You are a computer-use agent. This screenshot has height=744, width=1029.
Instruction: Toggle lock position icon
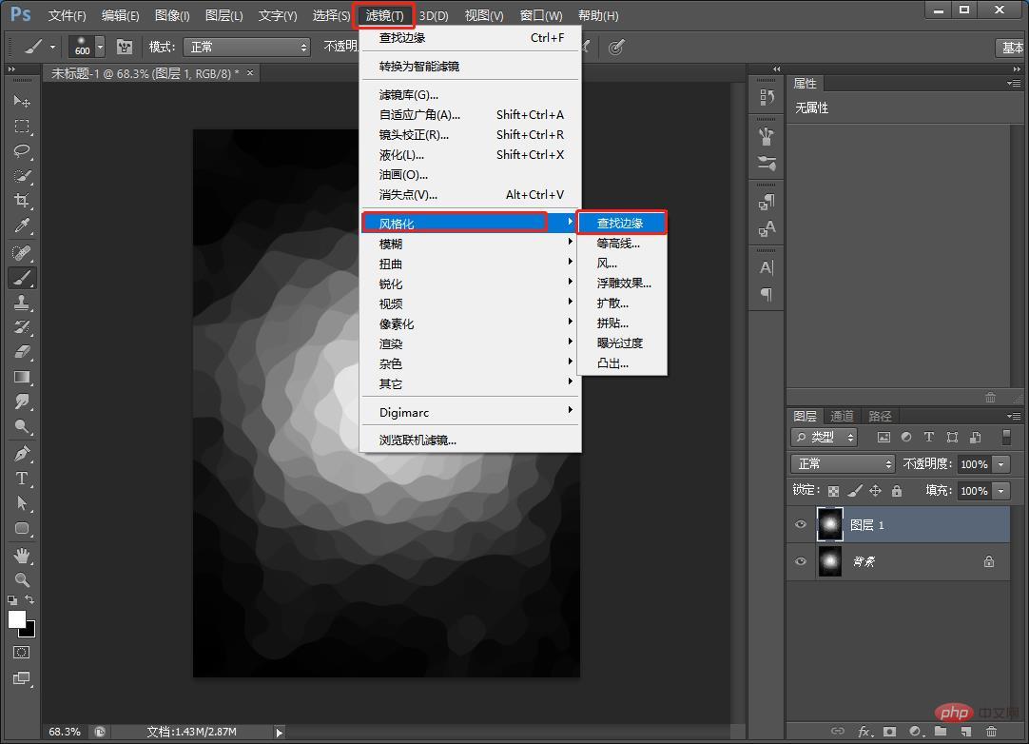coord(876,491)
